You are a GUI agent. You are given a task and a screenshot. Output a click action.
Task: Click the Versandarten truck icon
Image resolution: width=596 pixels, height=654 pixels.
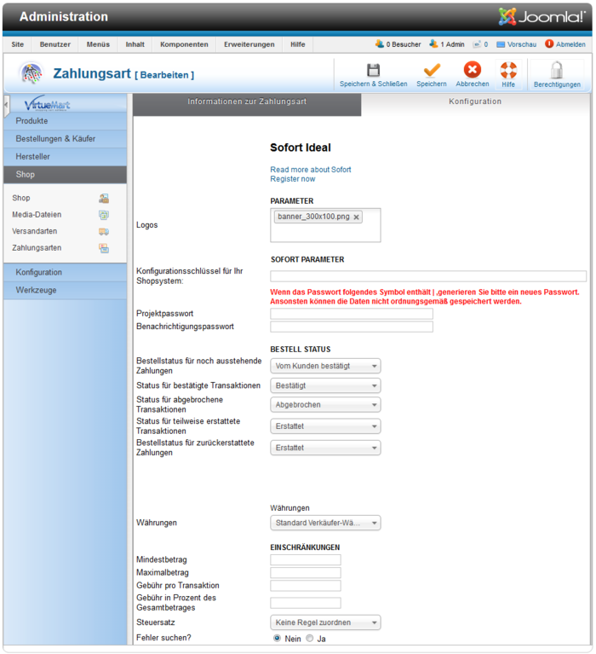pyautogui.click(x=104, y=231)
